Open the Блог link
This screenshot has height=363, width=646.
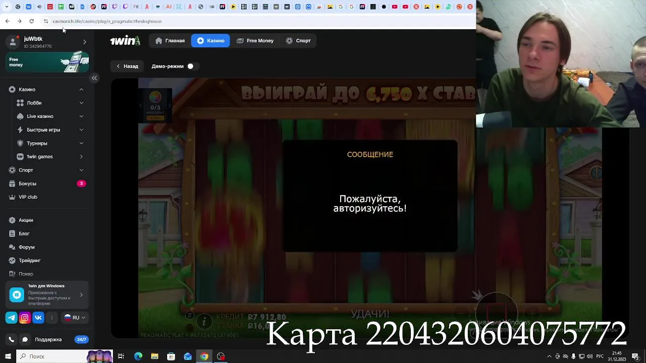click(24, 234)
